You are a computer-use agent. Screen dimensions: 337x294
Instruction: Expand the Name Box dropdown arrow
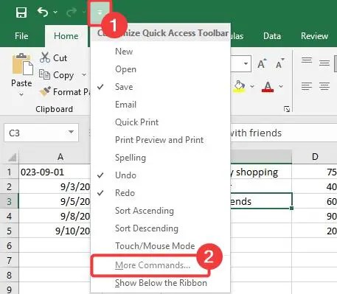71,133
